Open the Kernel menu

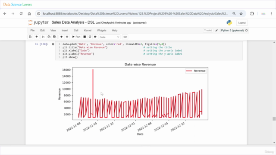pyautogui.click(x=88, y=31)
